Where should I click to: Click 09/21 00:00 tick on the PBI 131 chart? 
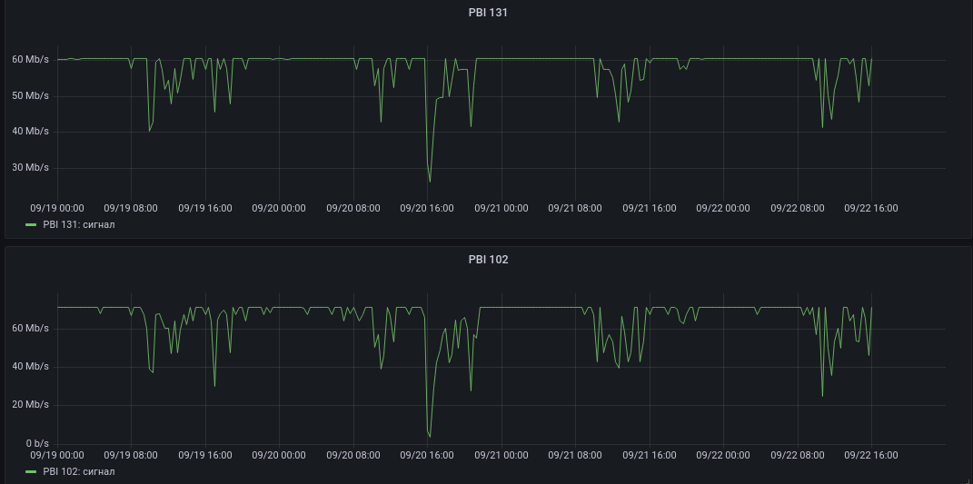(501, 209)
